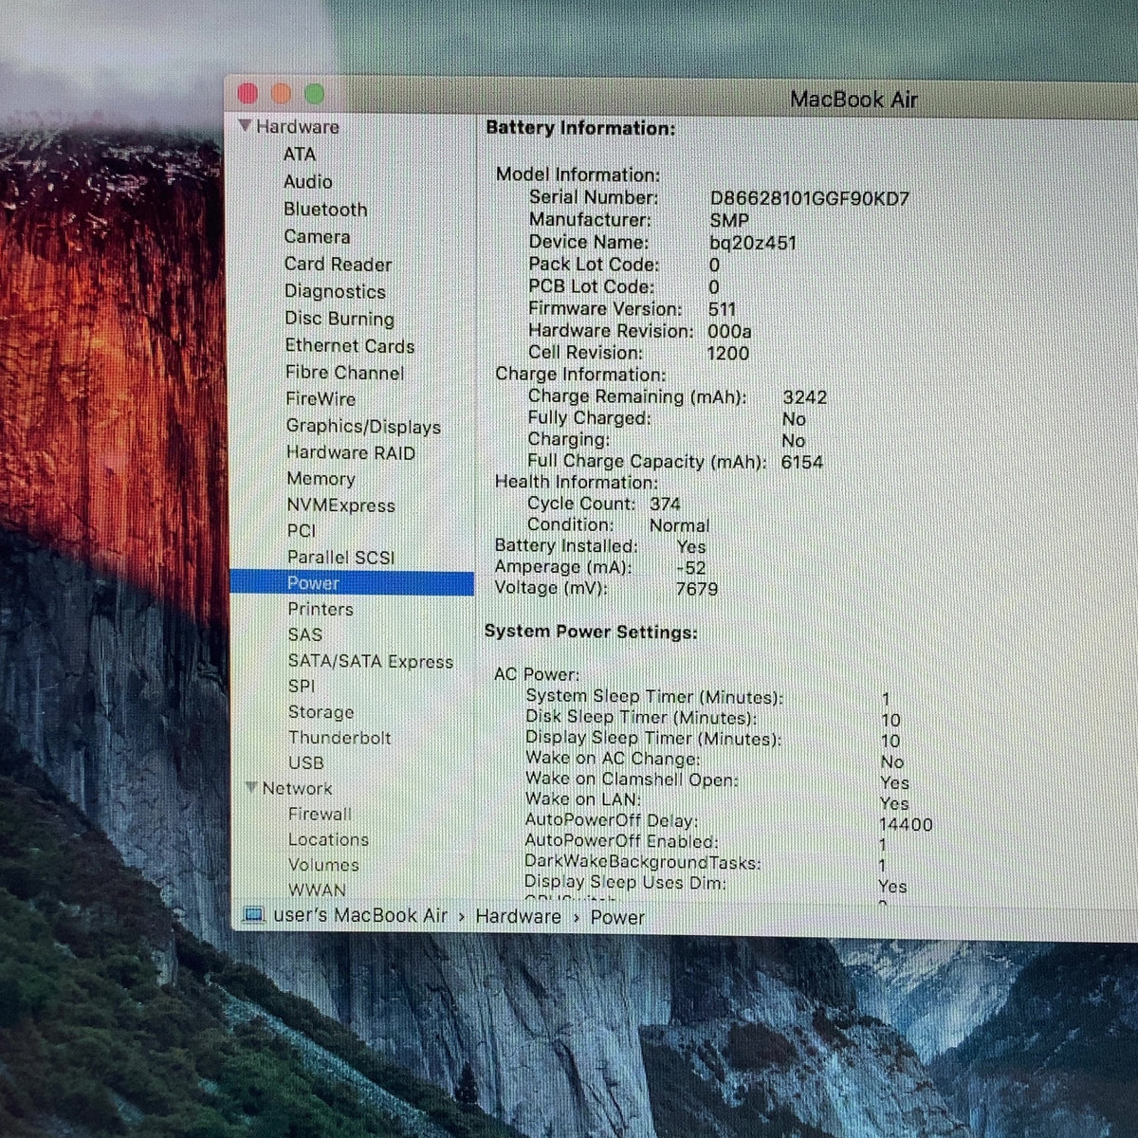
Task: Open Memory information
Action: pyautogui.click(x=321, y=479)
